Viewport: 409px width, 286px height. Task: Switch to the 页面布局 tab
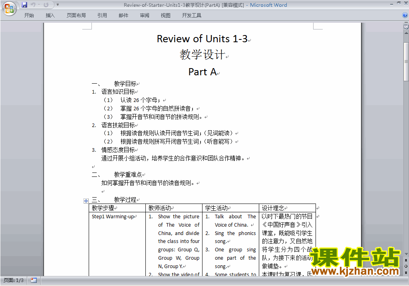[76, 16]
